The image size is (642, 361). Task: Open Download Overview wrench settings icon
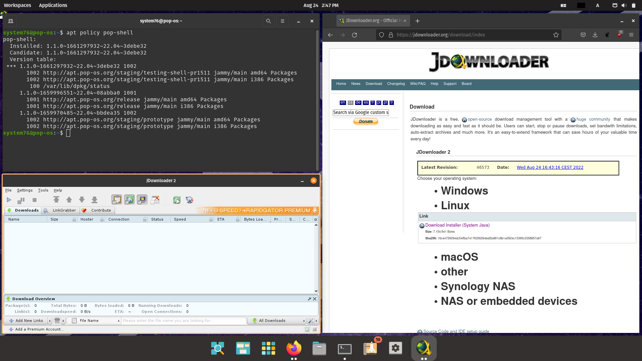tap(309, 299)
